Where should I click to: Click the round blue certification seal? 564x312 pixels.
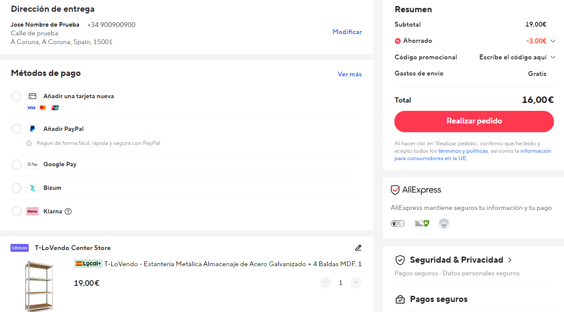coord(444,223)
